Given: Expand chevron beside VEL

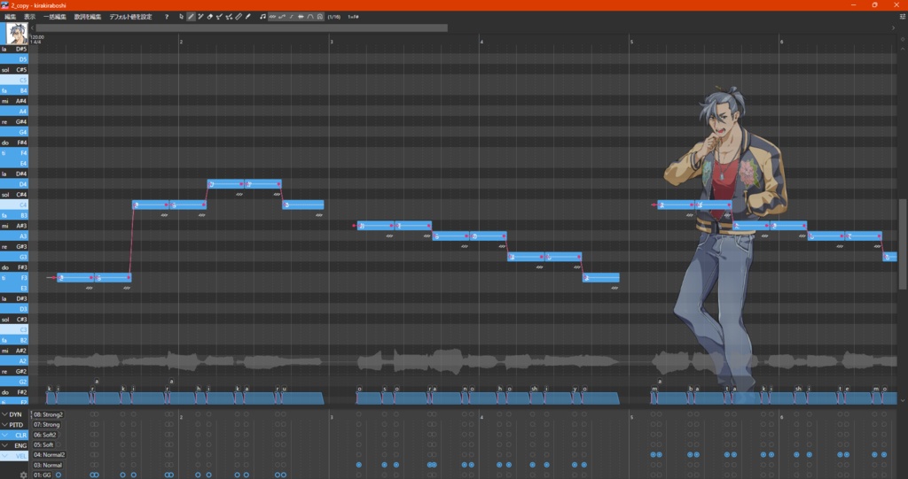Looking at the screenshot, I should point(4,456).
